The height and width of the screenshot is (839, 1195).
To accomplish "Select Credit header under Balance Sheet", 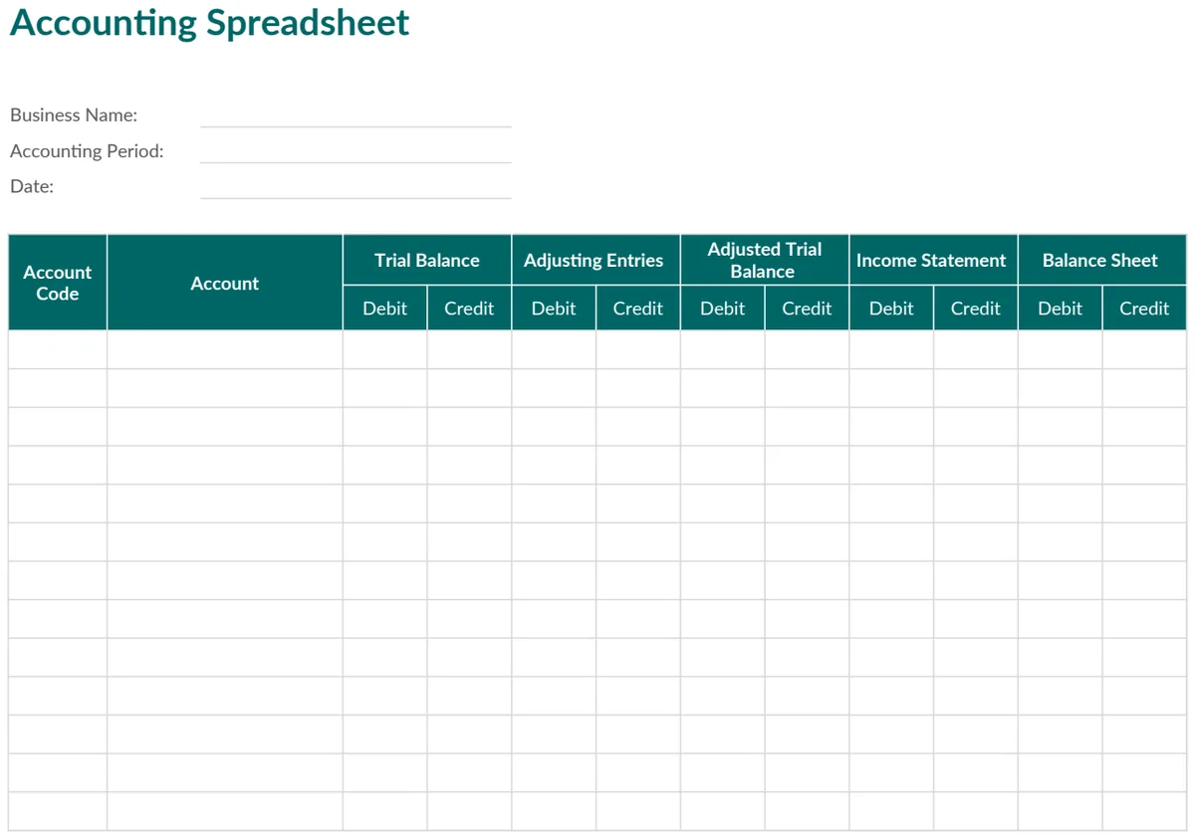I will click(x=1144, y=309).
